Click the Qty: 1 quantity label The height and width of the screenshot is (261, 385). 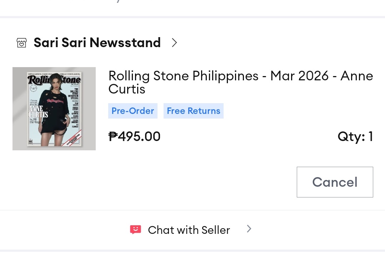[355, 136]
